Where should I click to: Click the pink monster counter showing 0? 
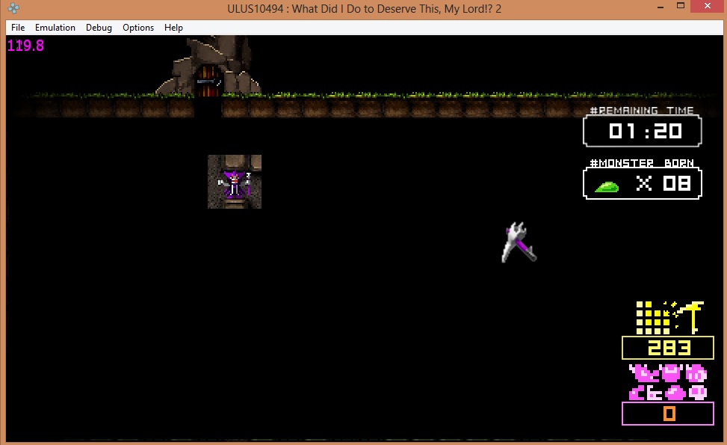coord(668,414)
